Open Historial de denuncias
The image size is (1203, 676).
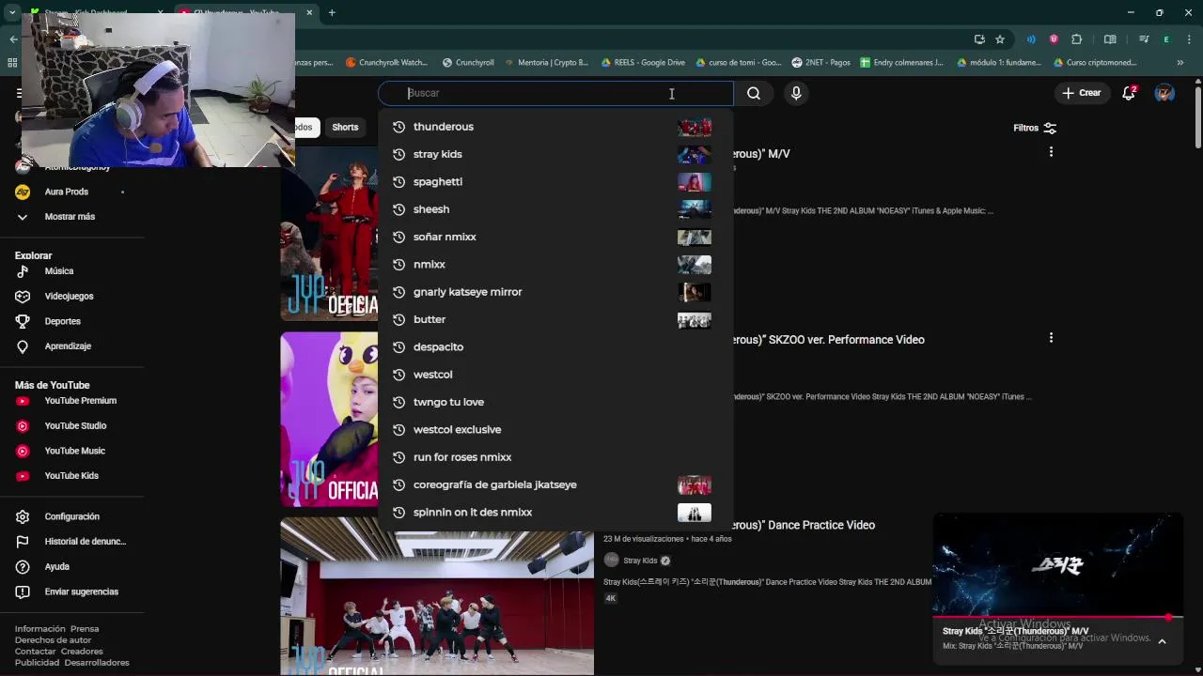click(85, 542)
